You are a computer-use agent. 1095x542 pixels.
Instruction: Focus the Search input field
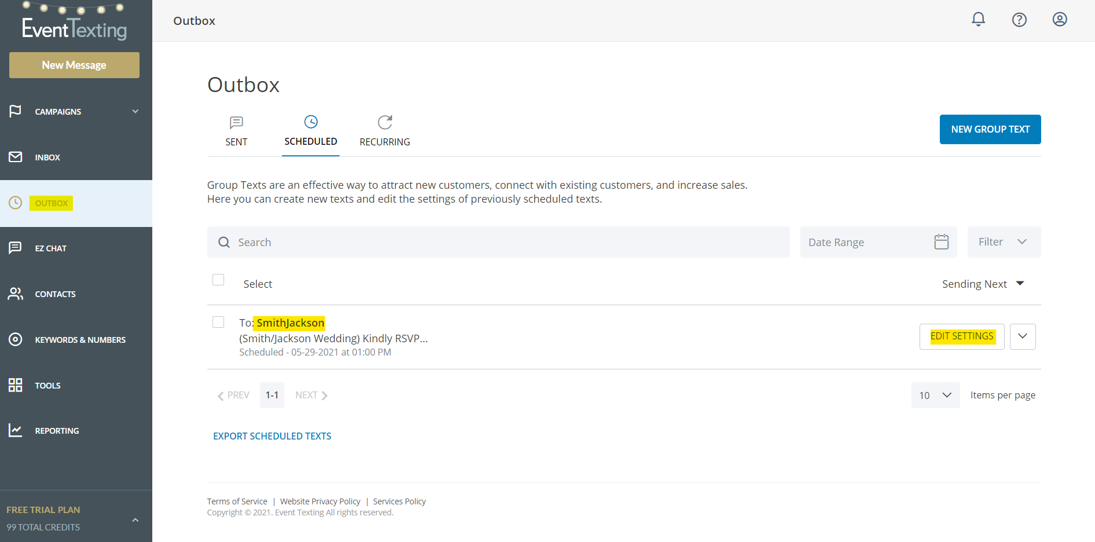(x=499, y=242)
